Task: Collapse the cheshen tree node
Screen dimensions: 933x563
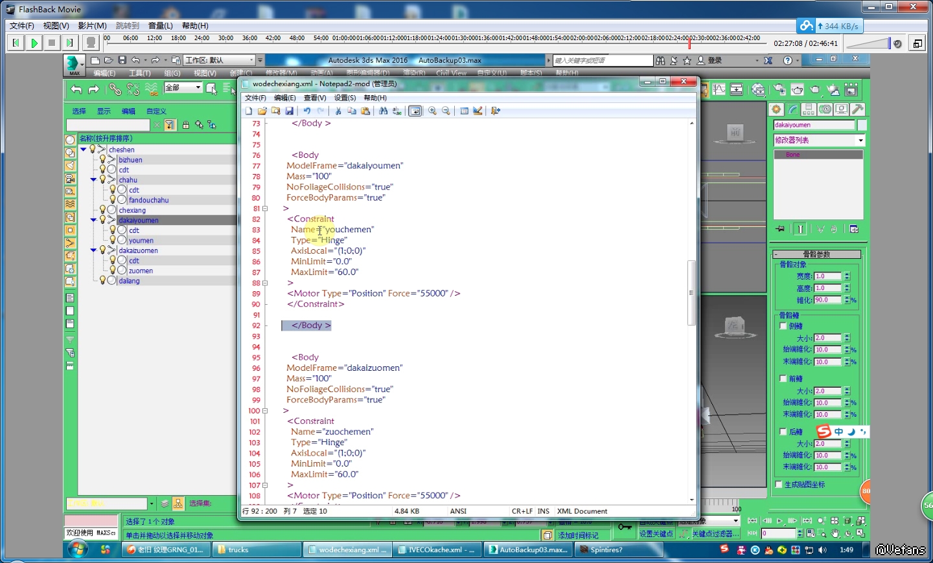Action: pos(84,149)
